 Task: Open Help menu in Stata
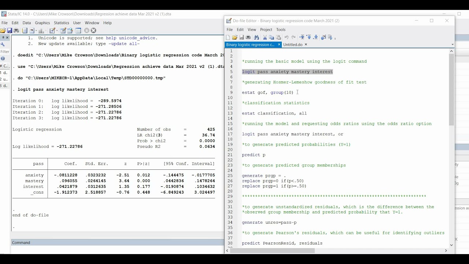pyautogui.click(x=107, y=23)
